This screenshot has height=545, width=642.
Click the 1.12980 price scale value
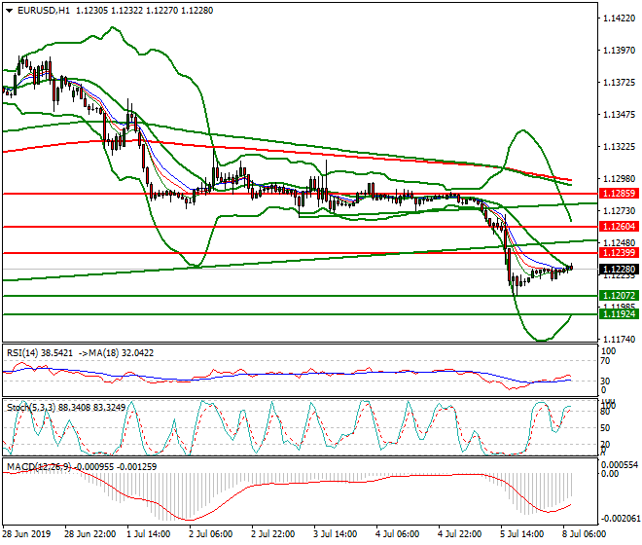click(x=620, y=179)
